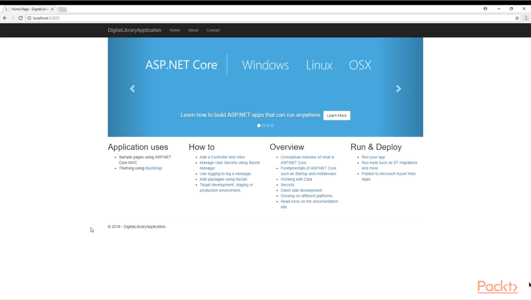Select third carousel indicator dot

(x=268, y=125)
